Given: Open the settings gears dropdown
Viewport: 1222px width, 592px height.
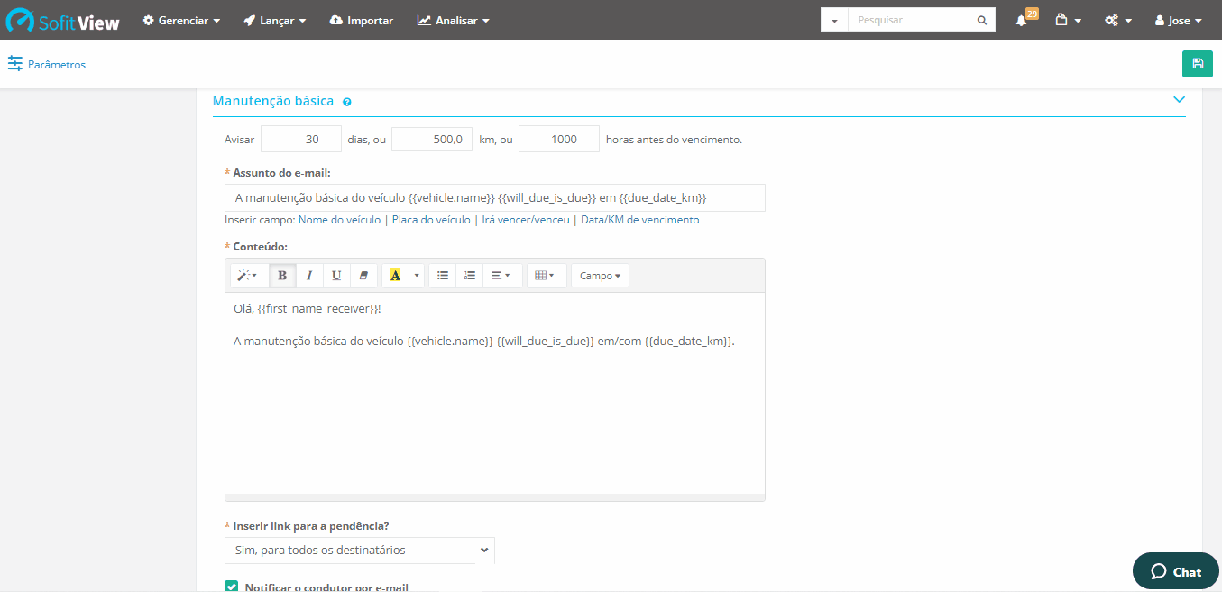Looking at the screenshot, I should coord(1117,20).
